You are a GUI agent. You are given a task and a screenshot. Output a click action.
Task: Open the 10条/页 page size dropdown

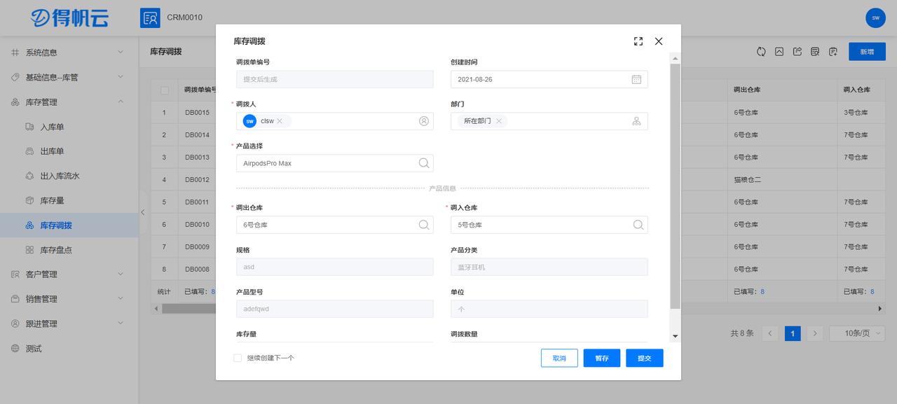(x=856, y=333)
